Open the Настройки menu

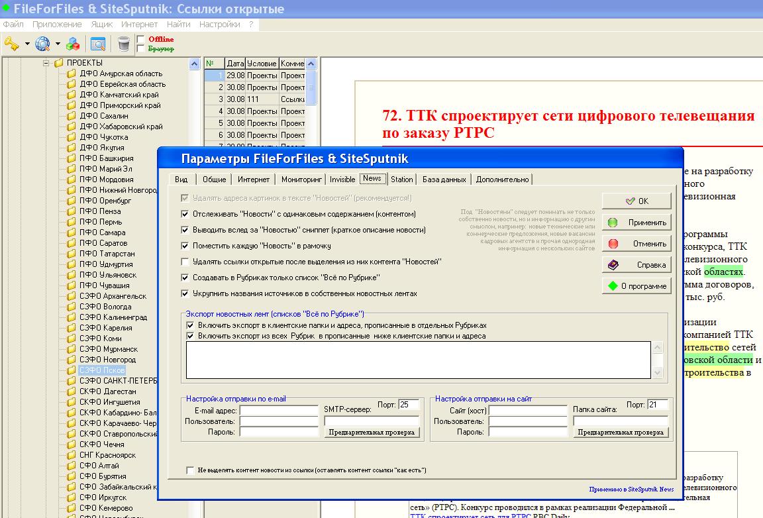coord(219,24)
